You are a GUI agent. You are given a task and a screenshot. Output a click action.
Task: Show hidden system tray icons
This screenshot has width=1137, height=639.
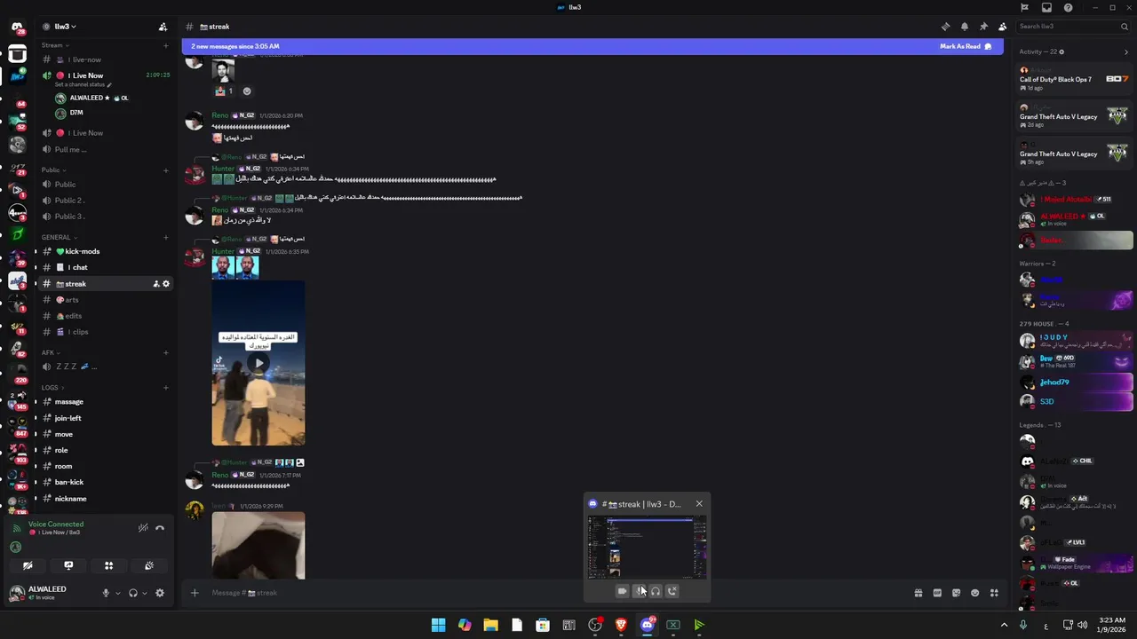(1005, 625)
